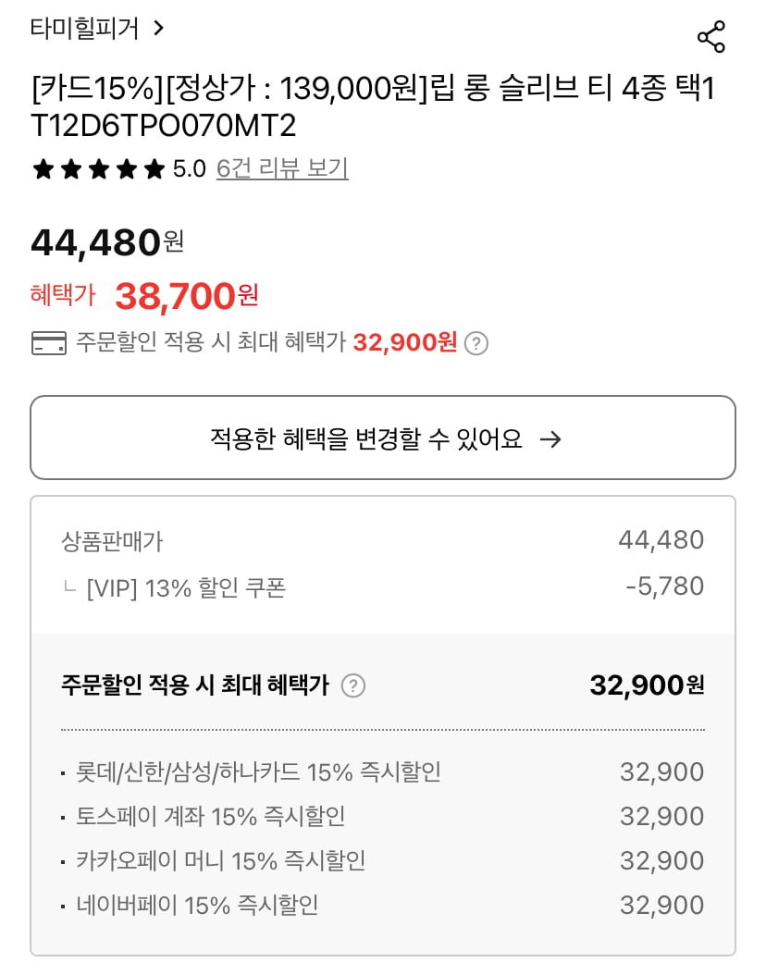Tap the 혜택가 38,700원 price
This screenshot has height=975, width=766.
click(x=185, y=296)
